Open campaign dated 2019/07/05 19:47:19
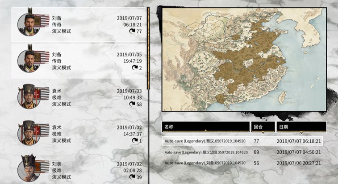This screenshot has height=184, width=338. pyautogui.click(x=79, y=61)
